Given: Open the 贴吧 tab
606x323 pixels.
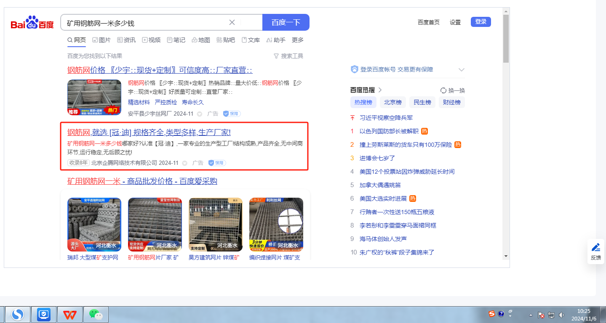Looking at the screenshot, I should point(226,40).
